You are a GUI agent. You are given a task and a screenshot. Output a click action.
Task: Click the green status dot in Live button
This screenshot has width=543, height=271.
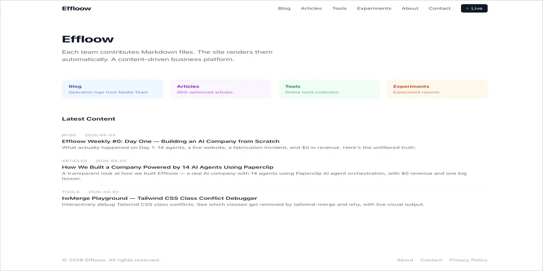pyautogui.click(x=467, y=9)
